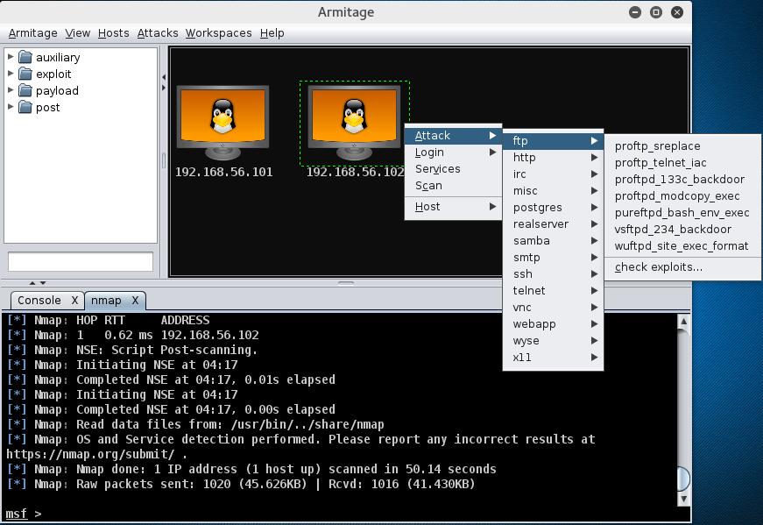Choose Services in the host context menu
Screen dimensions: 763x525
(453, 169)
